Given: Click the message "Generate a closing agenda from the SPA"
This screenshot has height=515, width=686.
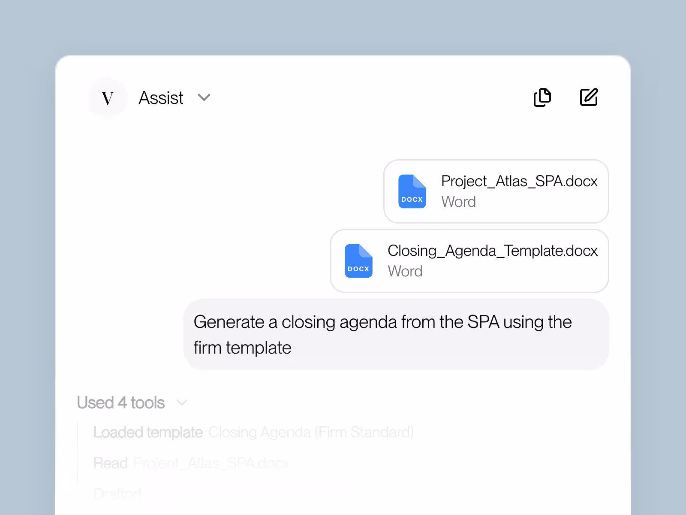Looking at the screenshot, I should click(396, 335).
